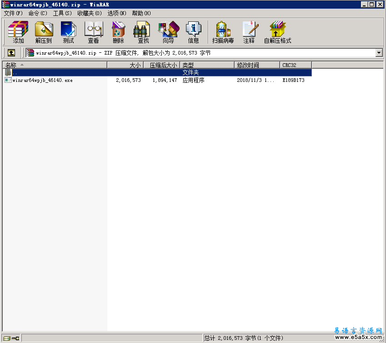
Task: Show archive 信息 (Info) icon
Action: tap(194, 32)
